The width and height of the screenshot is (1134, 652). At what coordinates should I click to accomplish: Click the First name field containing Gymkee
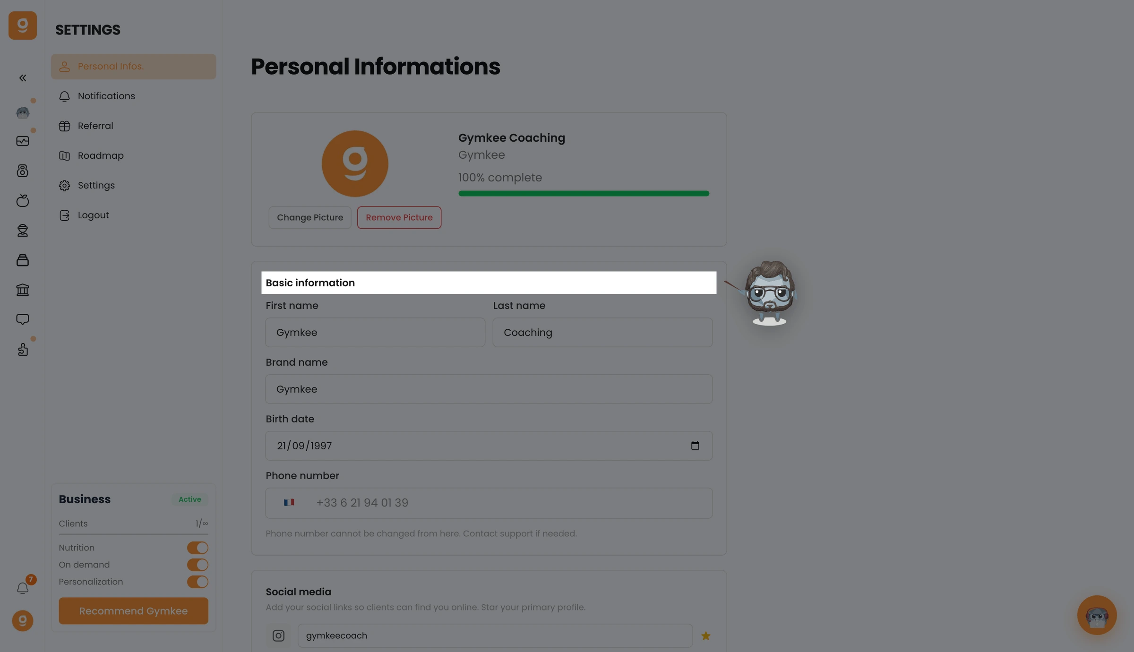point(375,332)
